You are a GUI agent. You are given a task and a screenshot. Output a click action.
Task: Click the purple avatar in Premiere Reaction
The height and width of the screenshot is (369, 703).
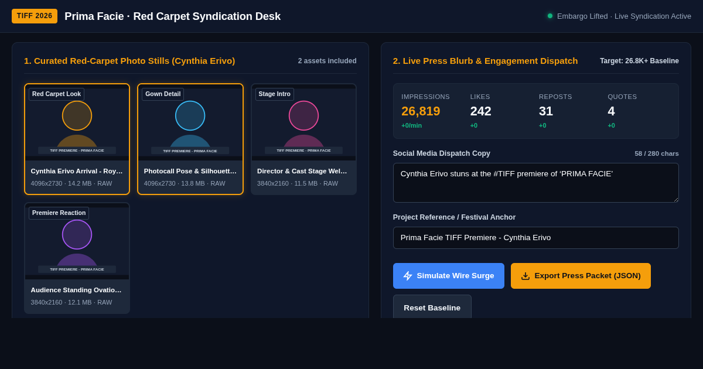point(77,234)
